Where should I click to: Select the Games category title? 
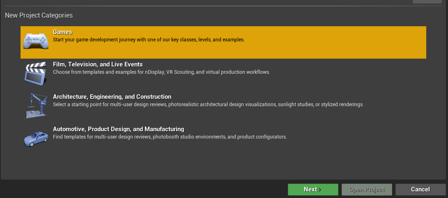pos(62,32)
